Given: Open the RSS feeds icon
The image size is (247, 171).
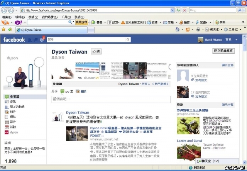Looking at the screenshot, I should click(x=188, y=29).
